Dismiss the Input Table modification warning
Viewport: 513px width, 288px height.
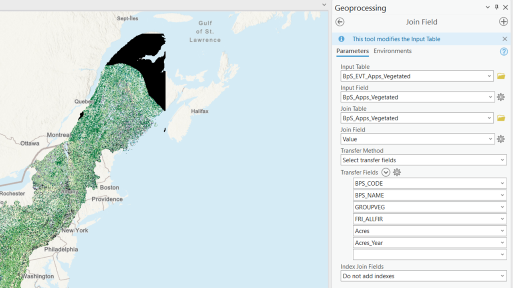[505, 39]
